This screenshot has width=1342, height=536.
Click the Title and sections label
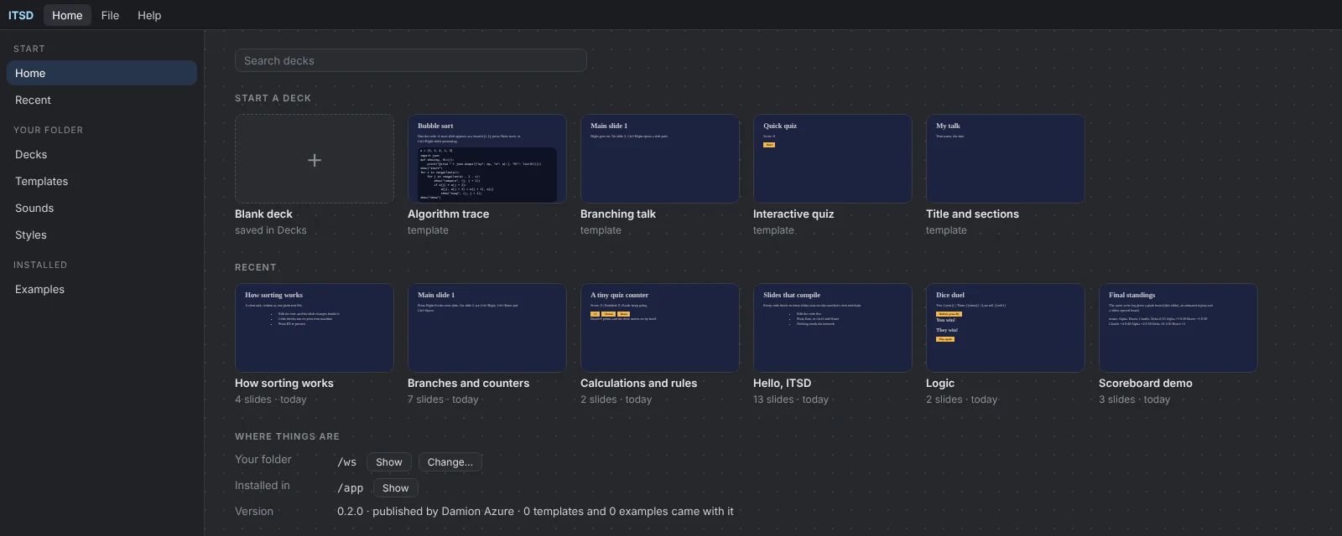pyautogui.click(x=972, y=214)
